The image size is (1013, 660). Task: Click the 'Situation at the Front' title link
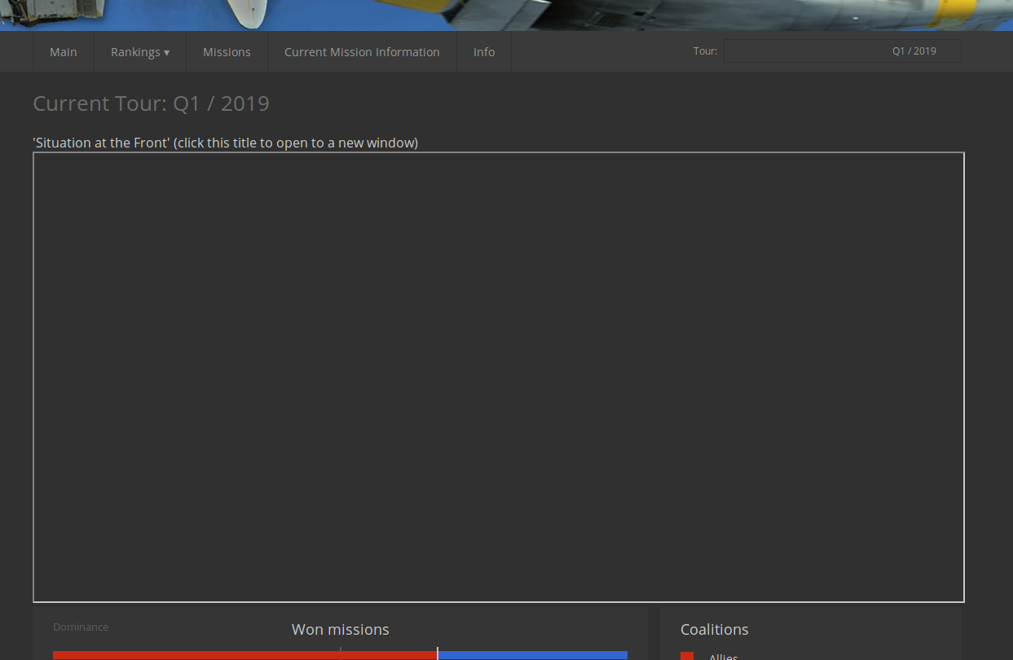point(225,143)
